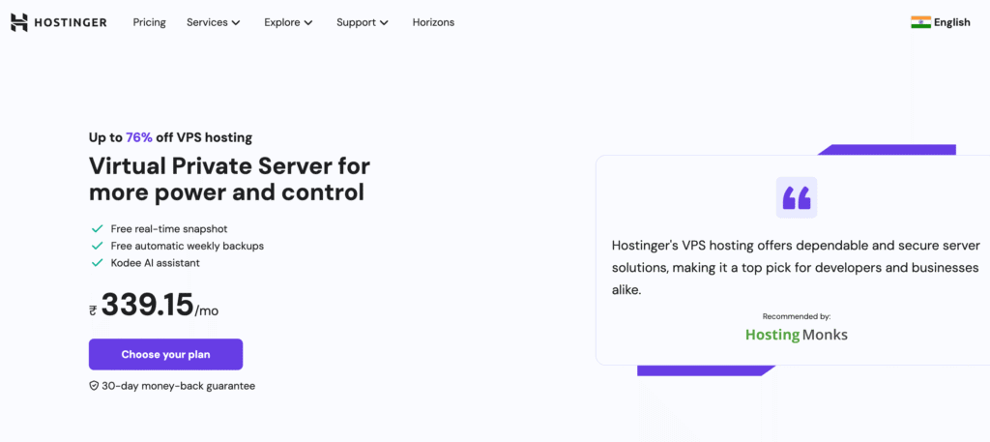Screen dimensions: 990x442
Task: Click the 76% discount text
Action: click(x=139, y=137)
